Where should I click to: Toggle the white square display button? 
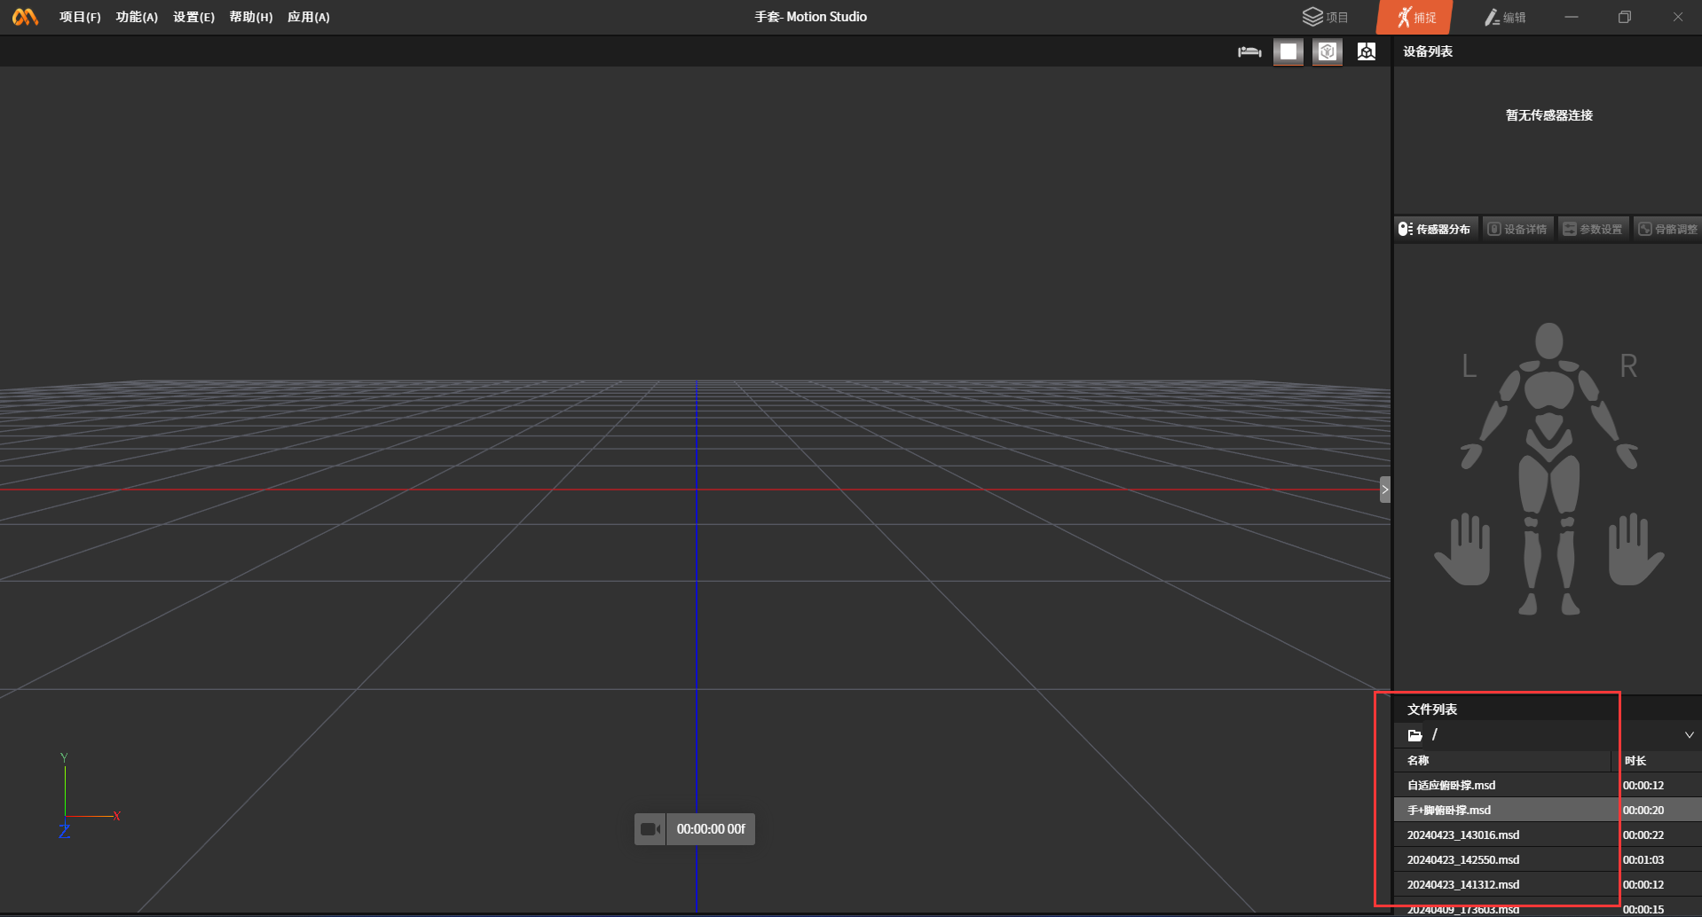click(1288, 52)
